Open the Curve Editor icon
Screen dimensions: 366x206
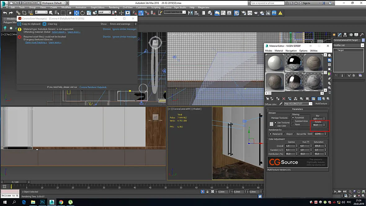pyautogui.click(x=223, y=13)
